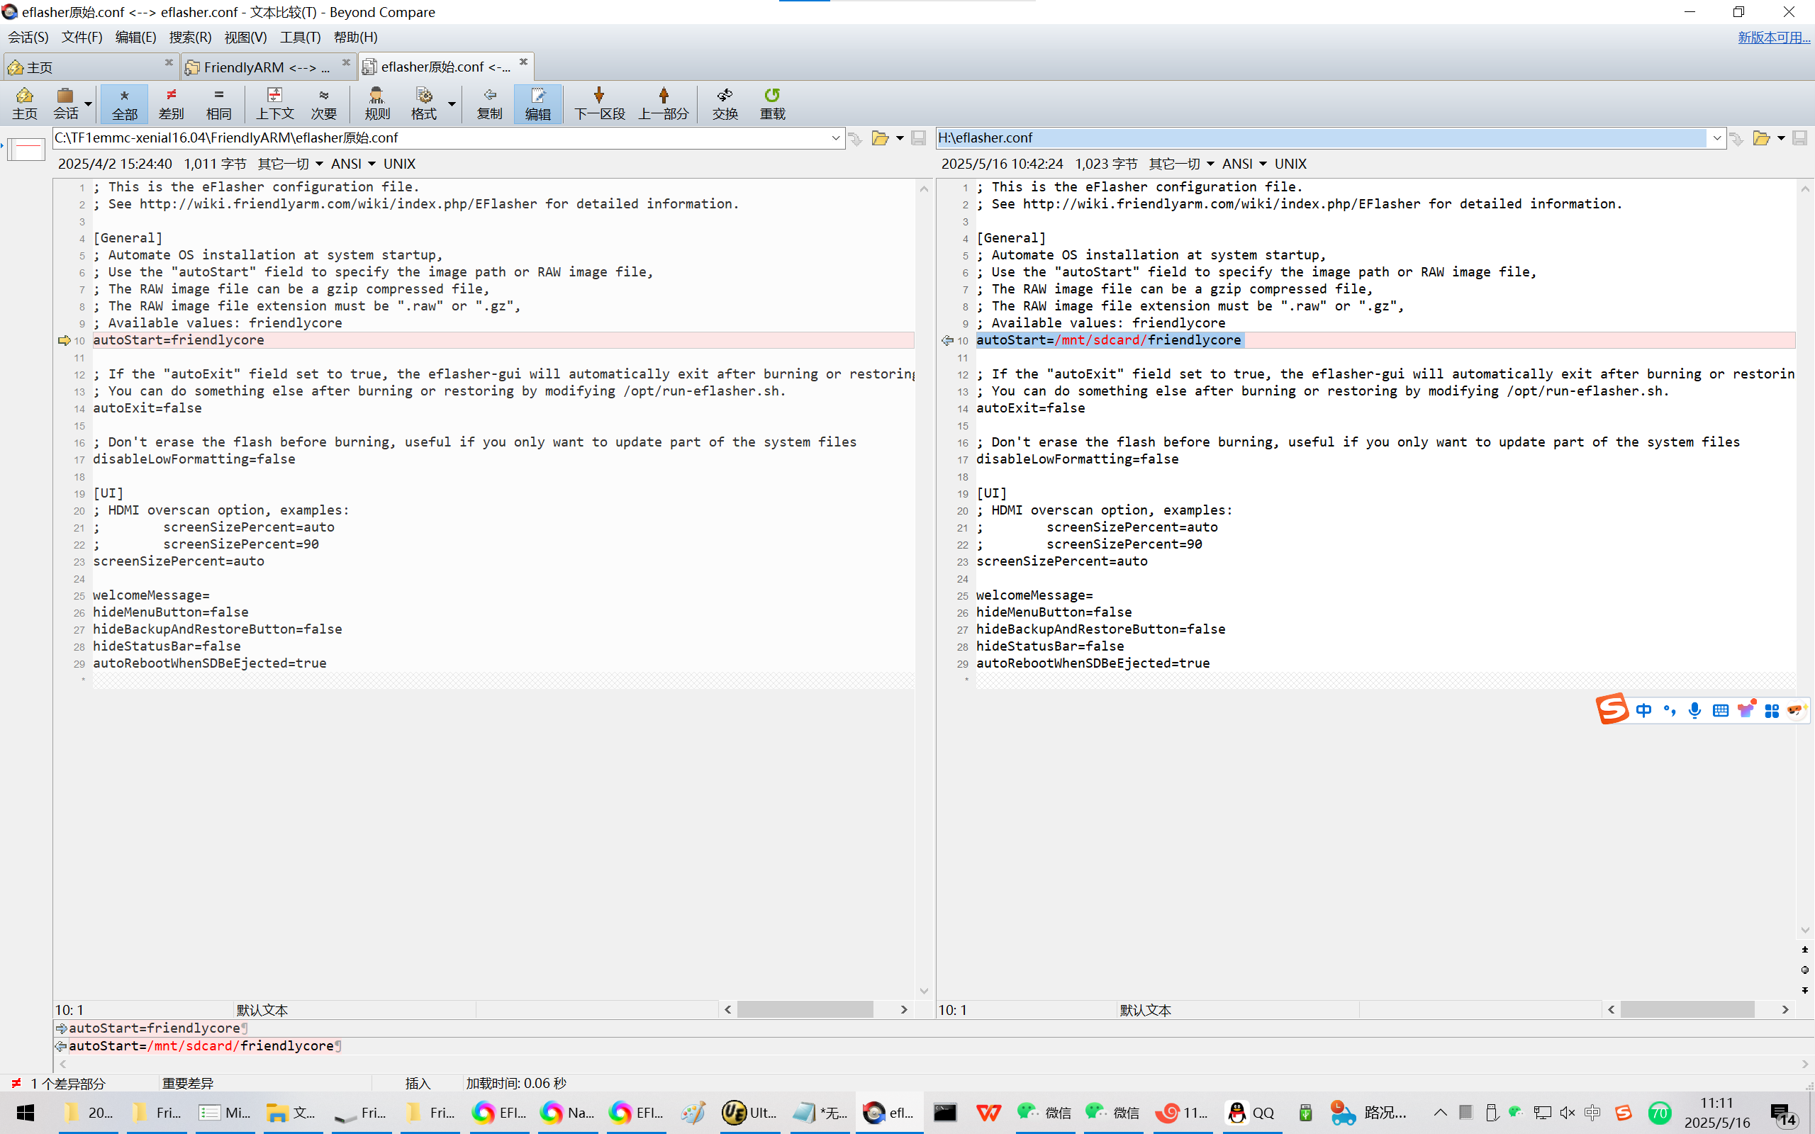Click the left pane's horizontal scrollbar thumb
The height and width of the screenshot is (1134, 1815).
click(804, 1009)
